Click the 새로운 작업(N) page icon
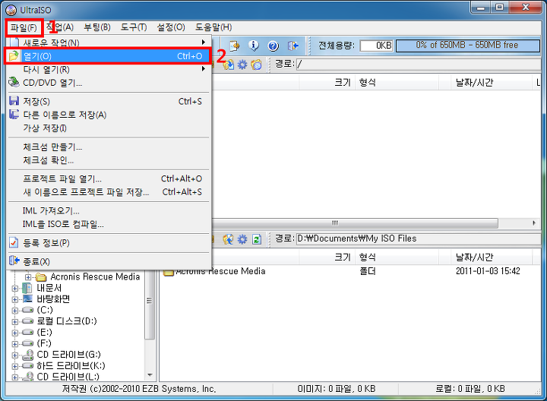547x401 pixels. (x=14, y=43)
